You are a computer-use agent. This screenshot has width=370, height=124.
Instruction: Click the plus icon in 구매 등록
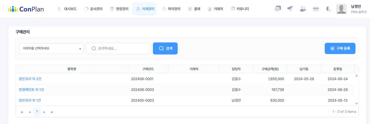click(332, 48)
